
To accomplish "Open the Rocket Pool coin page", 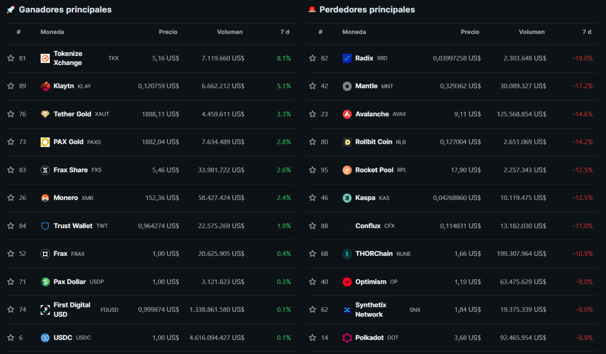I will (374, 170).
